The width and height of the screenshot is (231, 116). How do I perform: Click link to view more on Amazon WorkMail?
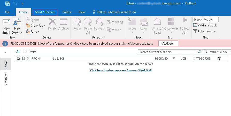[121, 70]
